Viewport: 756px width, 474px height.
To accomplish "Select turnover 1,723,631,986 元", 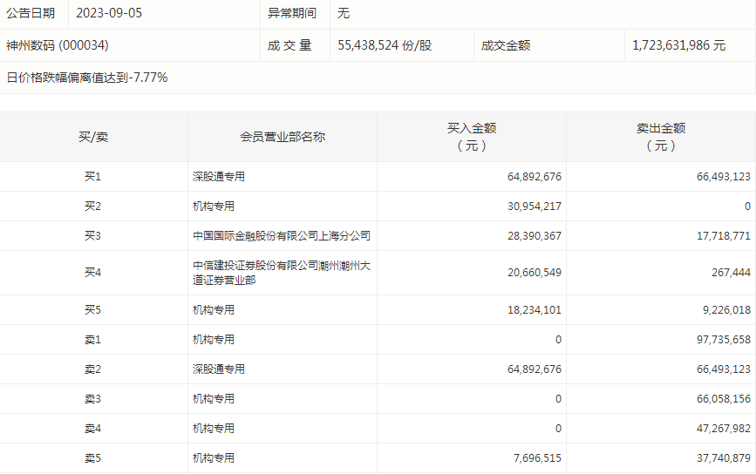I will click(678, 45).
